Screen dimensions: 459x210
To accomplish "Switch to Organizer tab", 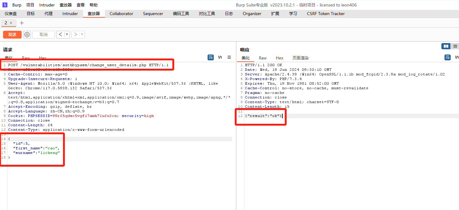I will click(x=252, y=14).
